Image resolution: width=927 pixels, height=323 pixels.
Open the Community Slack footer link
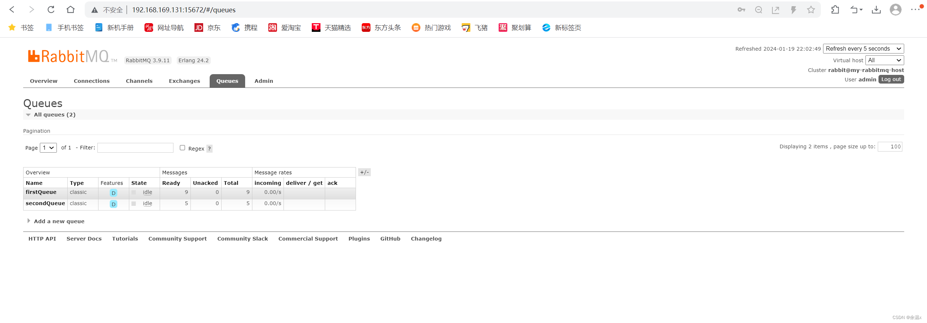coord(243,239)
